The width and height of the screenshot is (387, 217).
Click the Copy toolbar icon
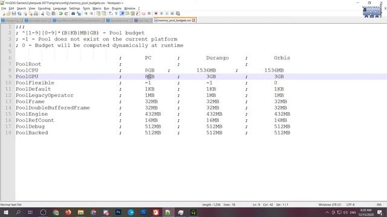pos(48,14)
